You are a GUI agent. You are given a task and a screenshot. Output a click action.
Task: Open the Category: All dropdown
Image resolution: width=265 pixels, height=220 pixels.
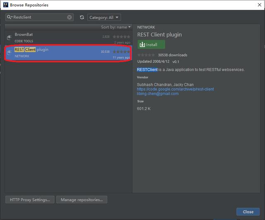pos(104,17)
